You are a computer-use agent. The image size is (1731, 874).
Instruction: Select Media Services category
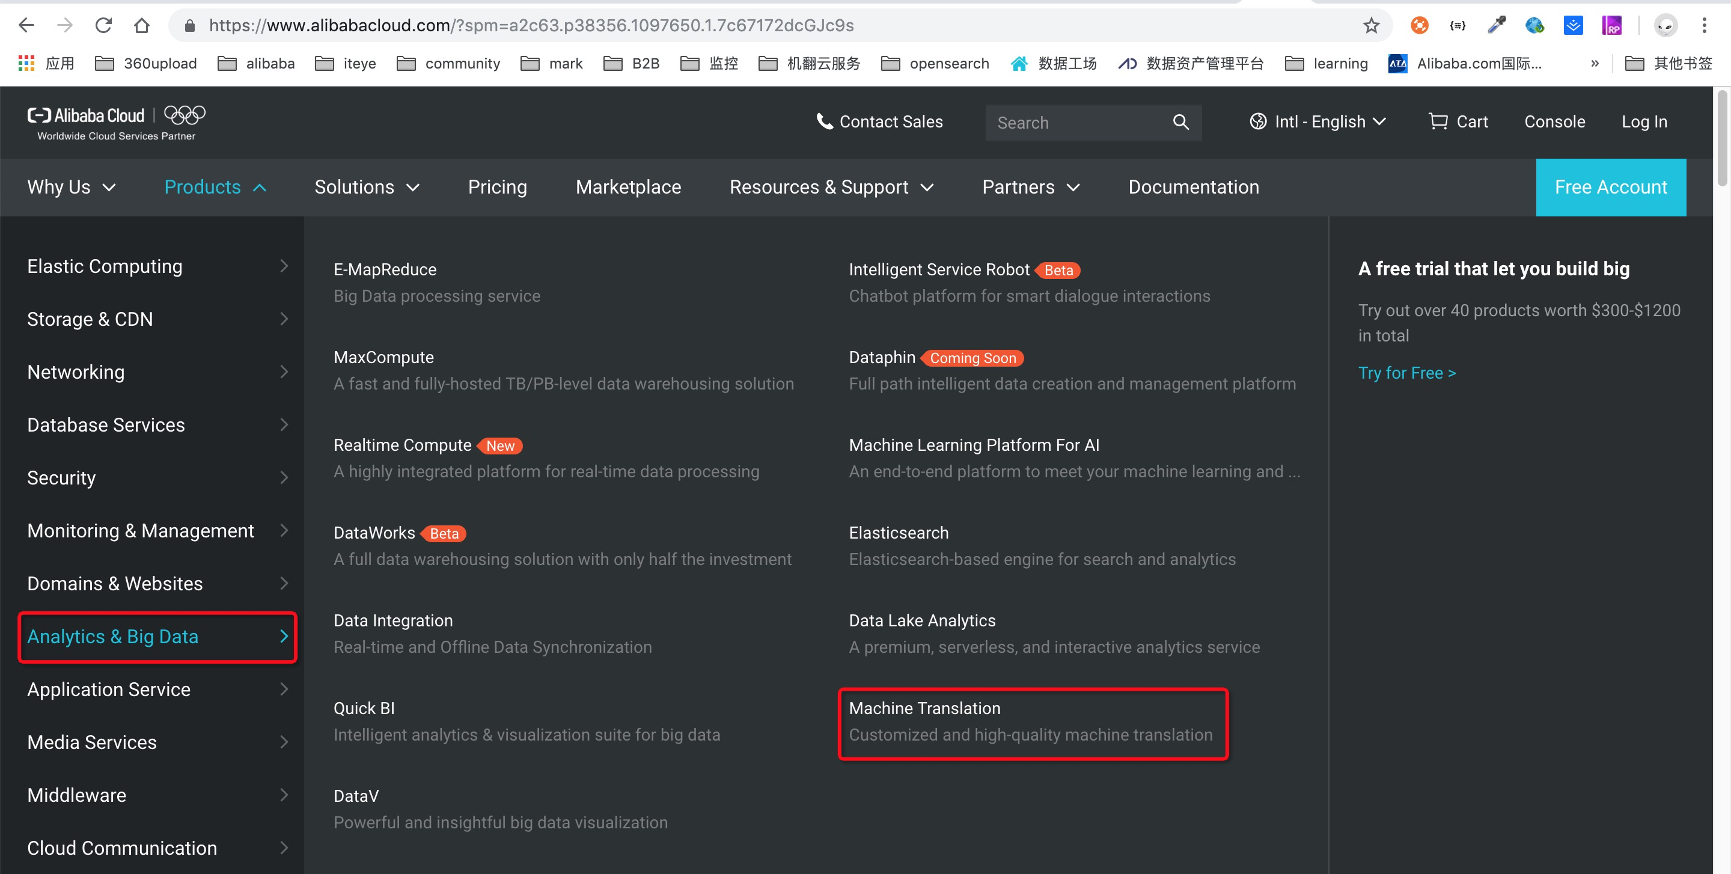click(158, 742)
